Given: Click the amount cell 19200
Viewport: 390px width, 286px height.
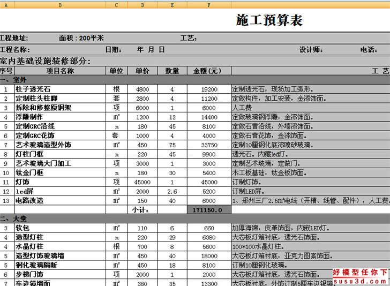Looking at the screenshot, I should pos(209,89).
